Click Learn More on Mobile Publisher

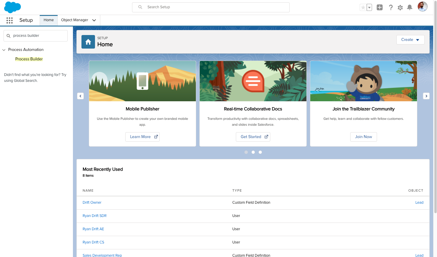[142, 137]
